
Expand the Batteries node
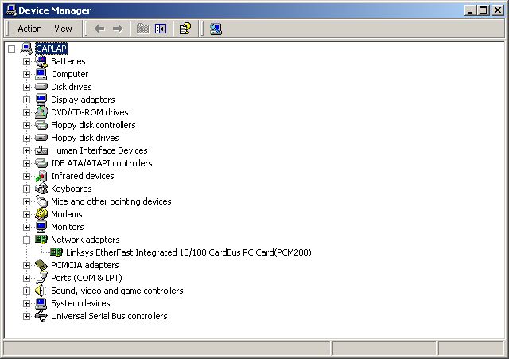[26, 61]
